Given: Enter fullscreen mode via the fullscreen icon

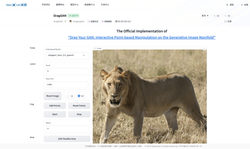Looking at the screenshot, I should 226,22.
